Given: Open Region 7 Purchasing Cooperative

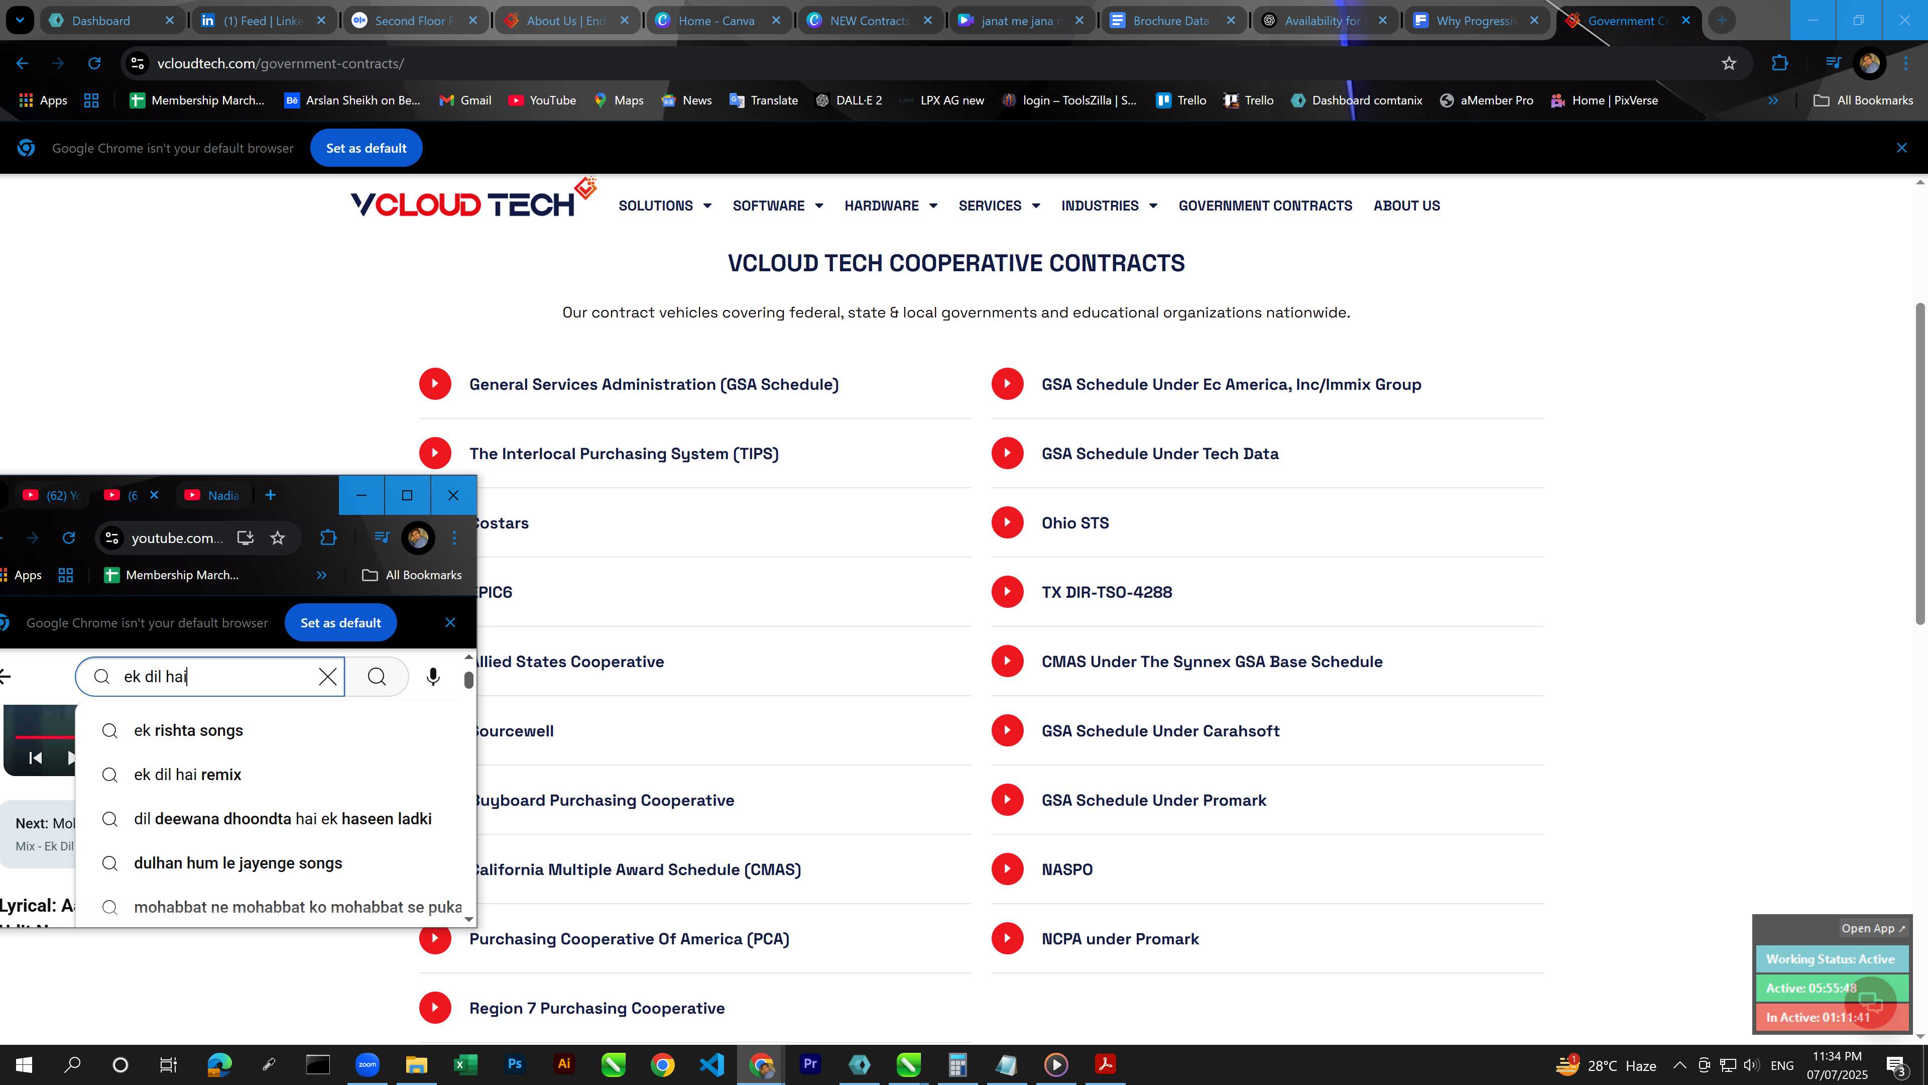Looking at the screenshot, I should click(596, 1009).
